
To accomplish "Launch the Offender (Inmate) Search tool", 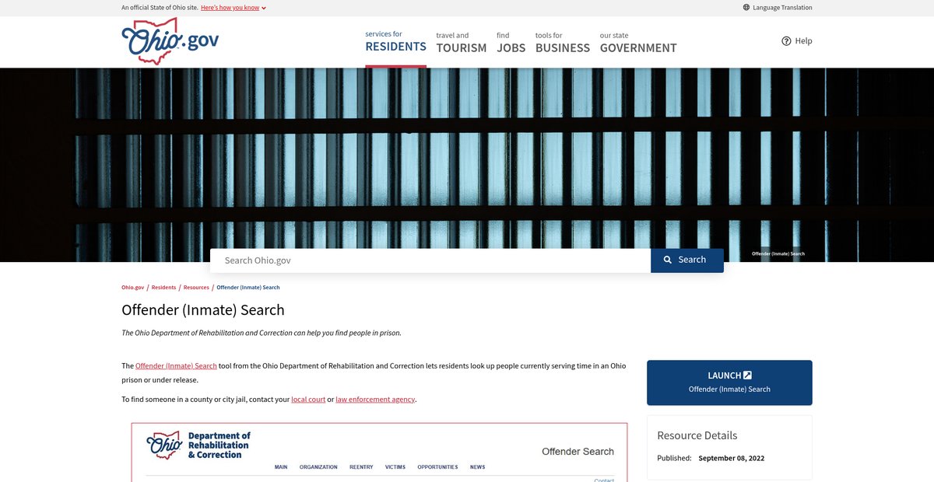I will tap(729, 382).
